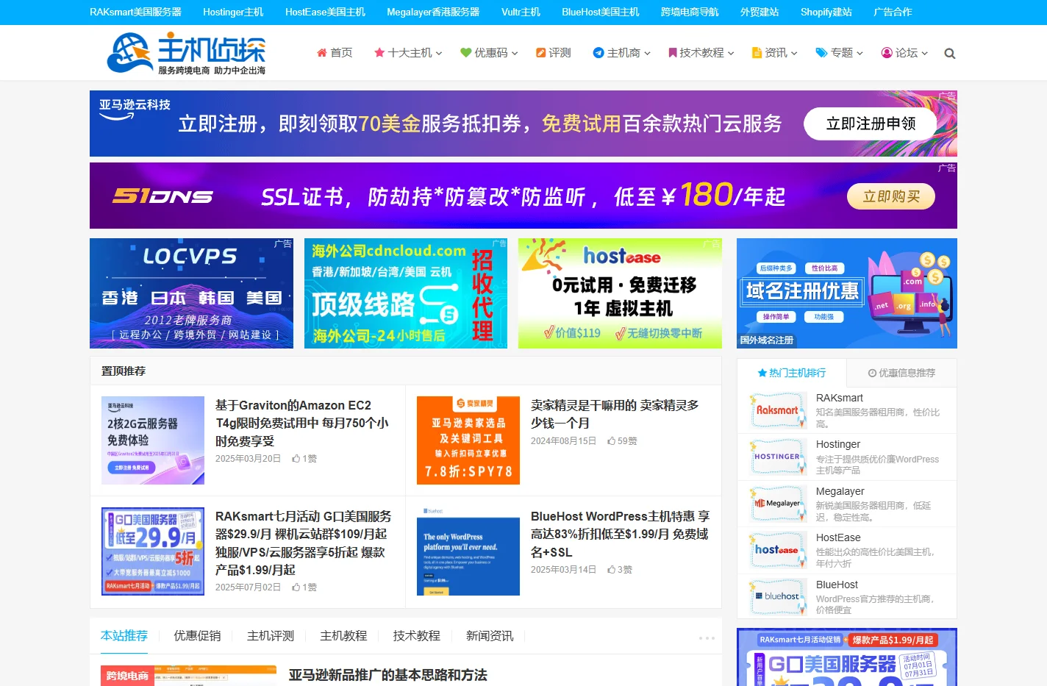
Task: Open RAKsmart美国服务器 top bar link
Action: 135,12
